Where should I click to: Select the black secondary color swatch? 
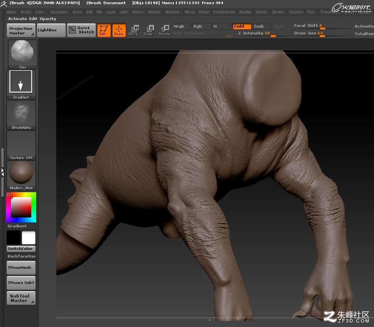[x=14, y=238]
